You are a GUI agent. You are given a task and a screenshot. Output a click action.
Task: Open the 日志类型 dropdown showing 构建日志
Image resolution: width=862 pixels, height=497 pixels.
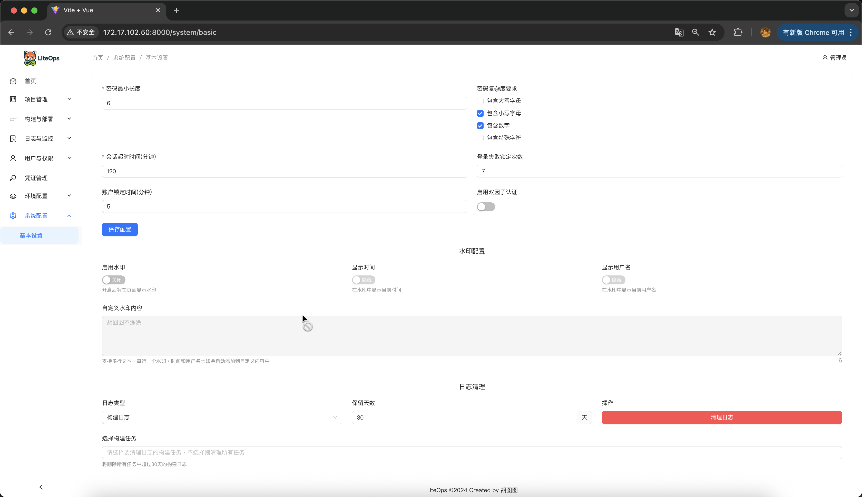(x=222, y=418)
